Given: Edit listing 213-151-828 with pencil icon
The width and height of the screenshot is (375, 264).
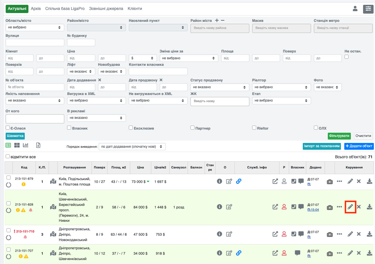Looking at the screenshot, I should tap(350, 207).
